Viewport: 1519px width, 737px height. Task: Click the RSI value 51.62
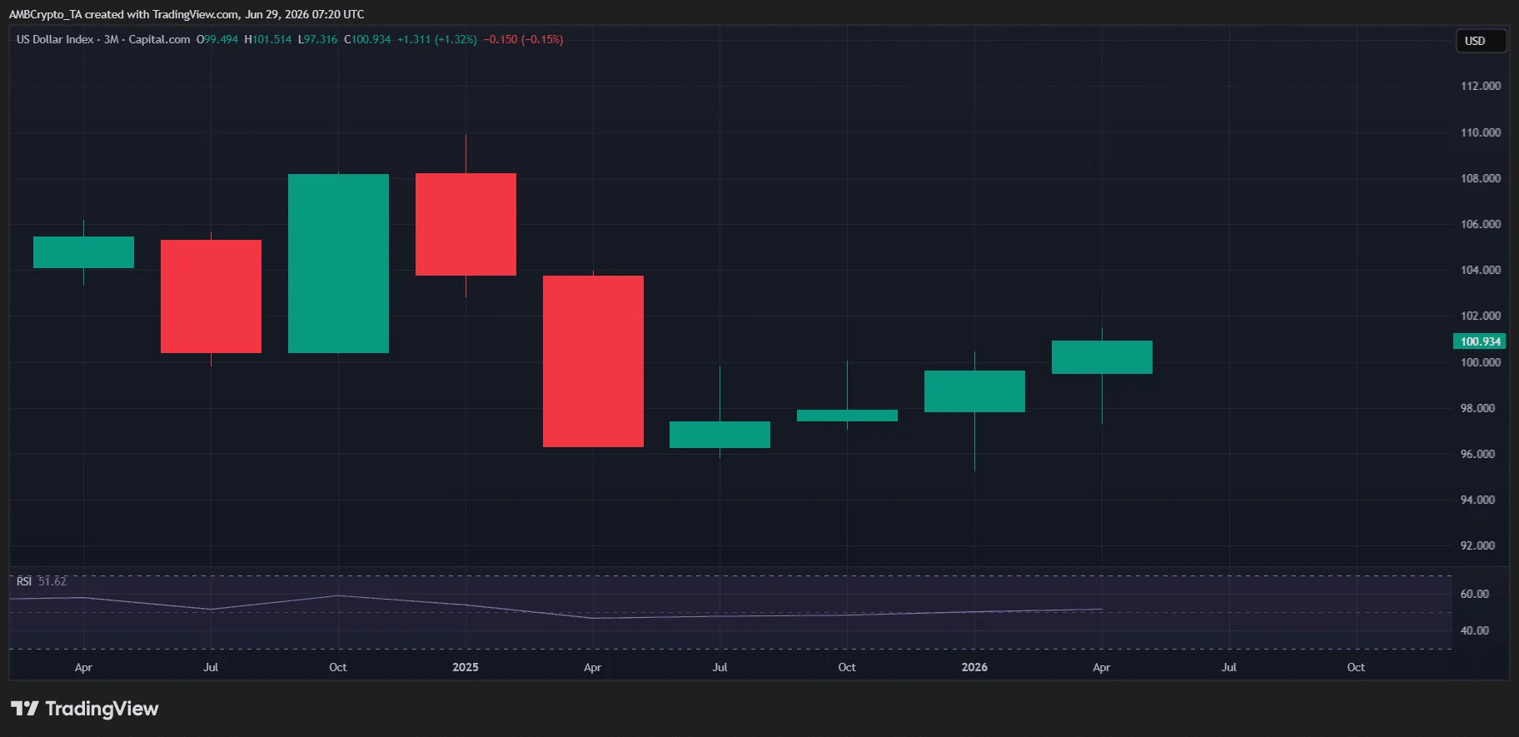coord(52,581)
